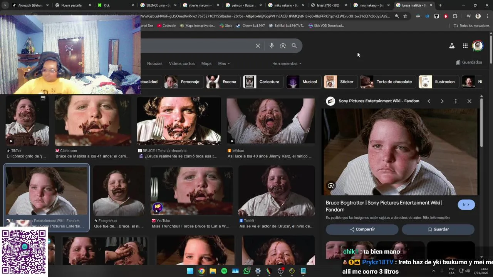Start voice search with microphone icon

click(272, 46)
